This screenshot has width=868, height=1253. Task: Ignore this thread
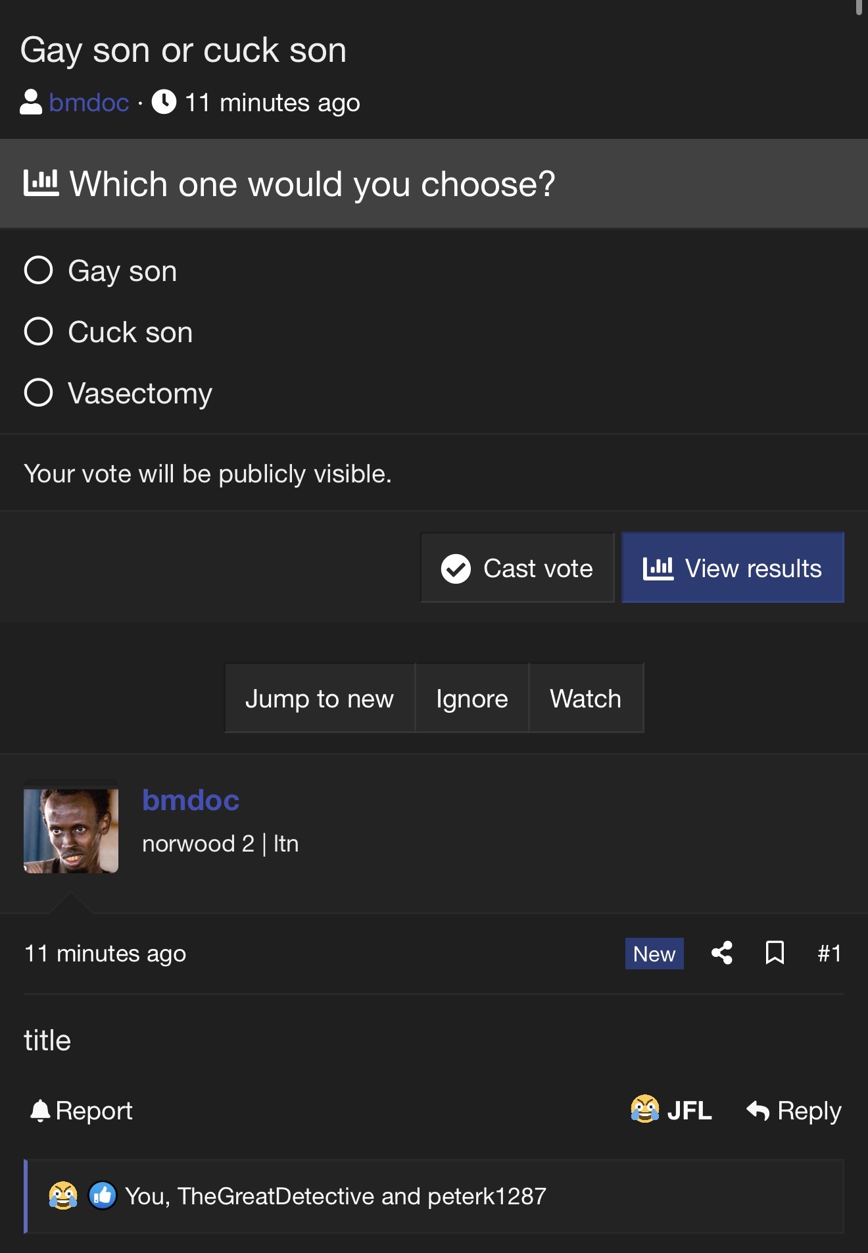[472, 698]
